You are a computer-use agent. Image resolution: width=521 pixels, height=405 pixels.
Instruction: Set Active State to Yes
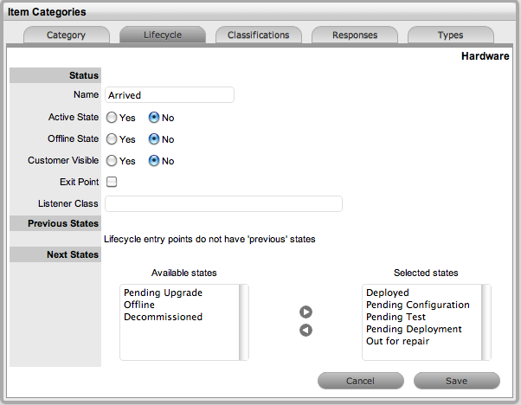pos(112,118)
